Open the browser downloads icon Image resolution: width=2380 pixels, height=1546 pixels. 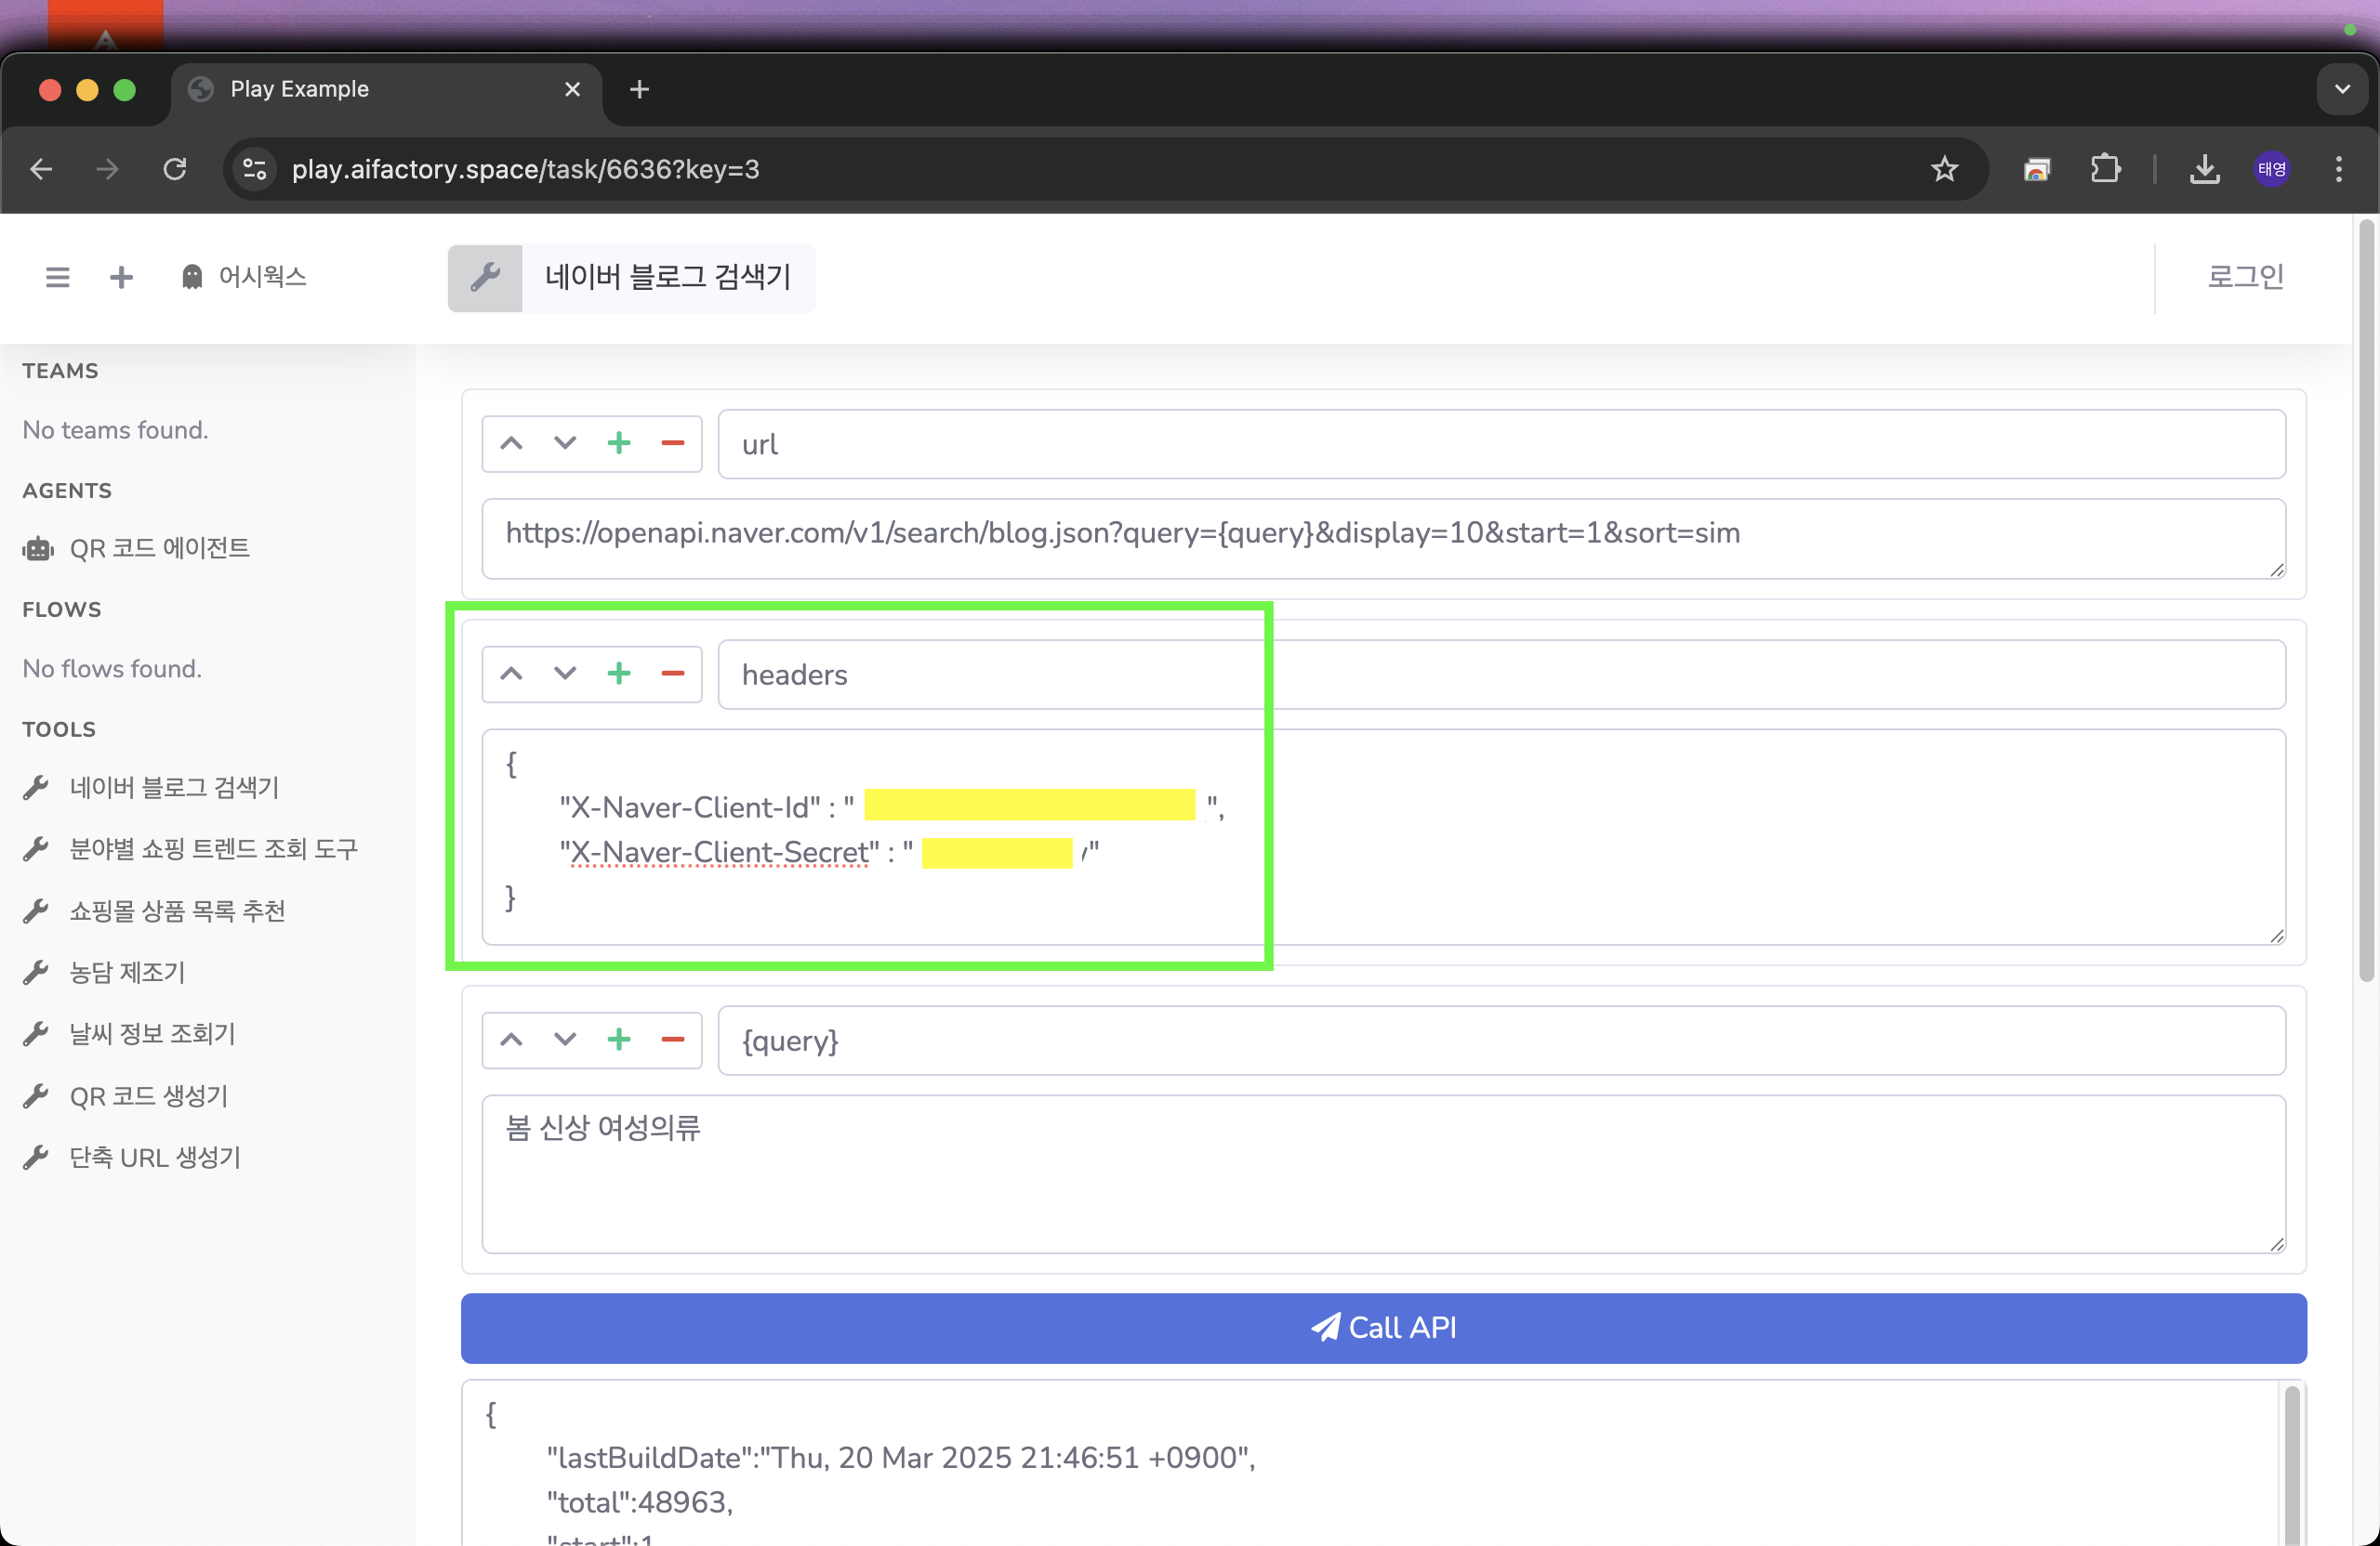click(2205, 169)
